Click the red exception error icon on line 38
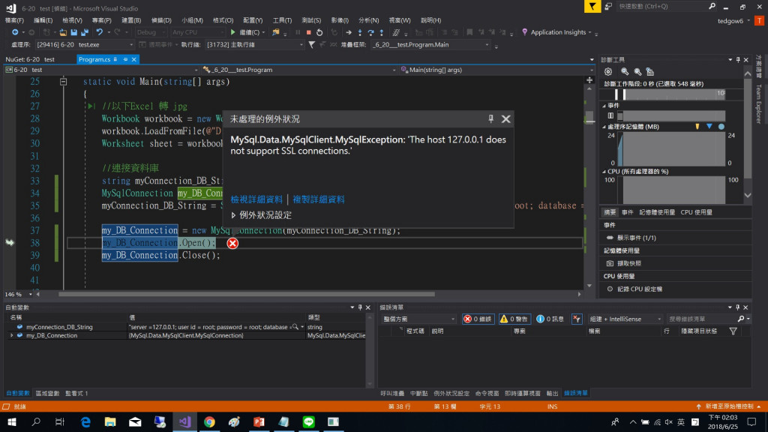Screen dimensions: 768x432 [232, 243]
